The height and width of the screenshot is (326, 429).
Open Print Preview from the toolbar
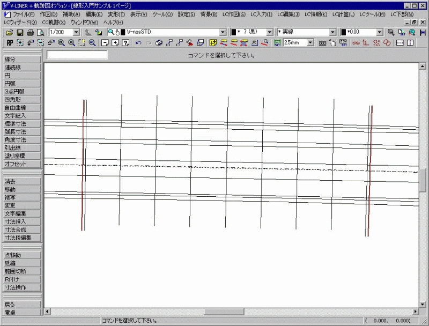pos(40,33)
